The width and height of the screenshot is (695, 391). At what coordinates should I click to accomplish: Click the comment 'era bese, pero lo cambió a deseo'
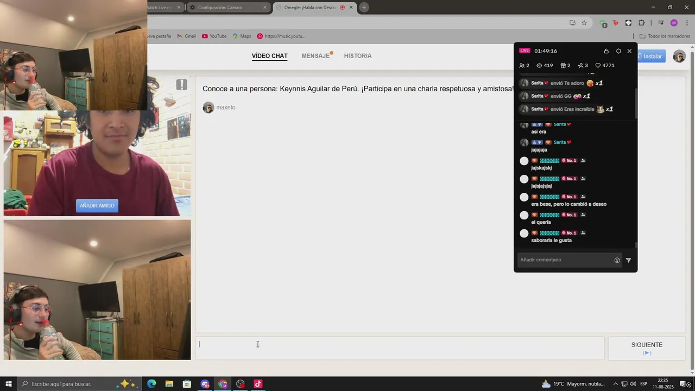point(568,204)
